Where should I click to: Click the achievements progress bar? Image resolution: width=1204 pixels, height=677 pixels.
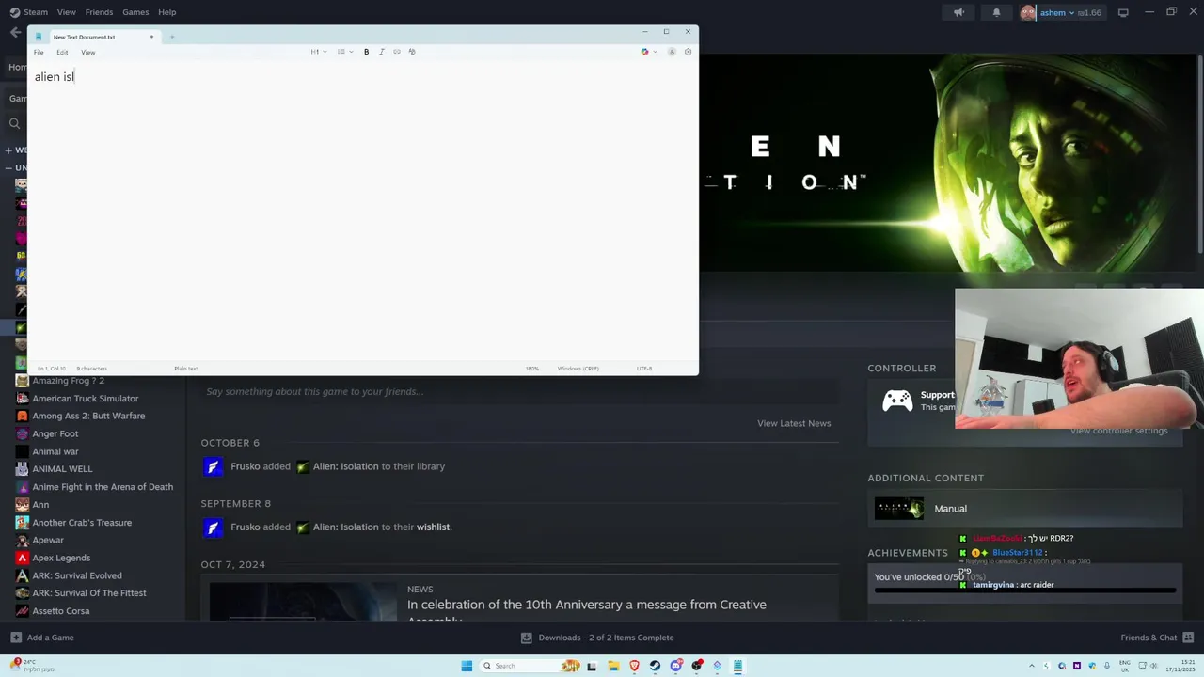1025,590
